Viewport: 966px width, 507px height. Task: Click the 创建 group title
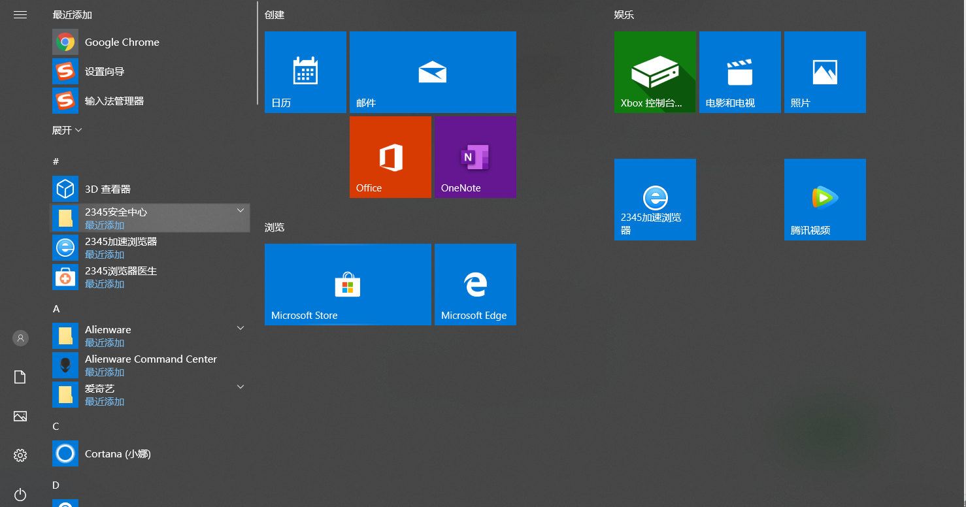pyautogui.click(x=275, y=14)
